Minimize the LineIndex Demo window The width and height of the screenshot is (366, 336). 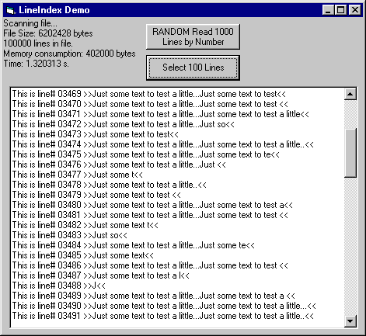pyautogui.click(x=328, y=10)
